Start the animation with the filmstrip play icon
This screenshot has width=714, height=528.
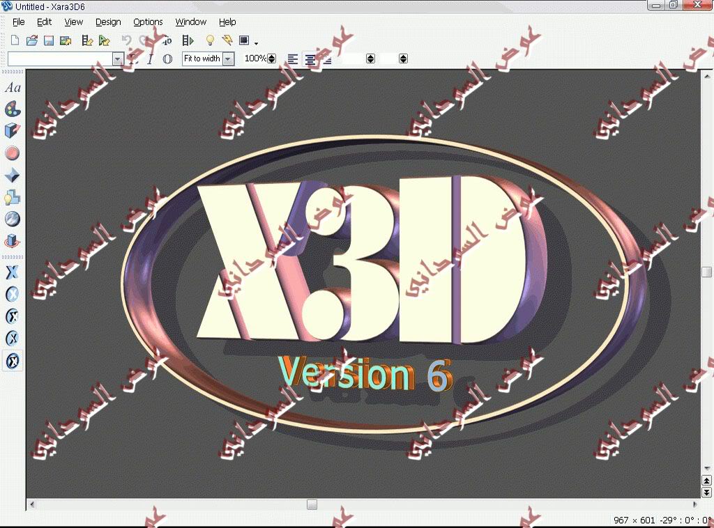(x=188, y=40)
